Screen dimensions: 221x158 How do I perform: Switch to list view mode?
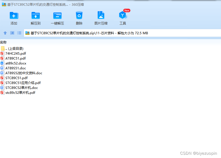pyautogui.click(x=19, y=33)
